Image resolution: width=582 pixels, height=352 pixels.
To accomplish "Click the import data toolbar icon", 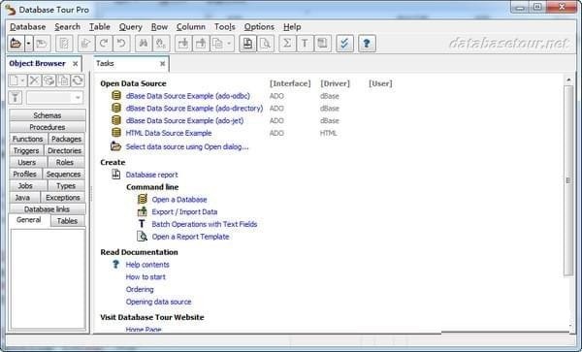I will point(183,44).
